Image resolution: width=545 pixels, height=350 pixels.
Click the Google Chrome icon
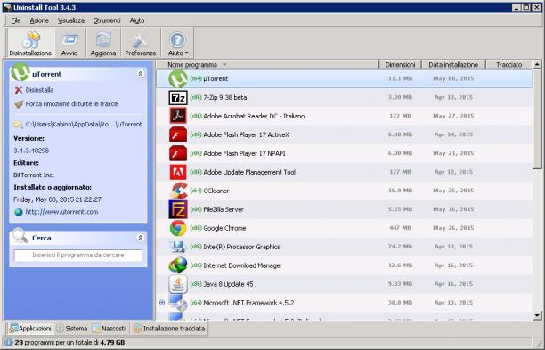(178, 228)
